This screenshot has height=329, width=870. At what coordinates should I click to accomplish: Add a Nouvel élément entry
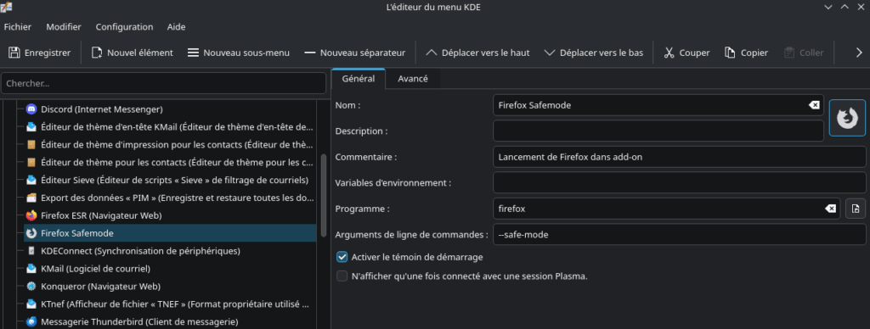pyautogui.click(x=132, y=53)
